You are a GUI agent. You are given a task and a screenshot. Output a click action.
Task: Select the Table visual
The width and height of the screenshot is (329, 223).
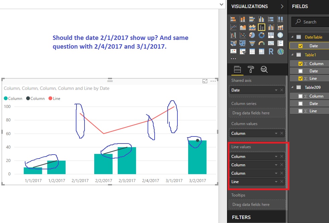252,51
